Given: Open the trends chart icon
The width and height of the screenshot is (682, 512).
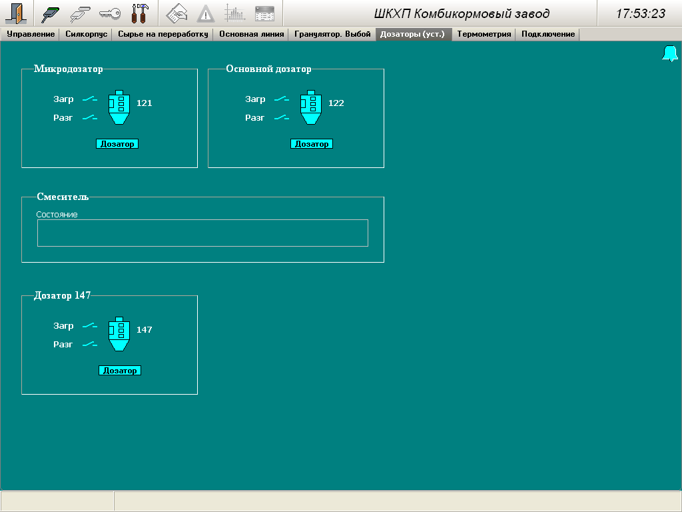Looking at the screenshot, I should (234, 13).
